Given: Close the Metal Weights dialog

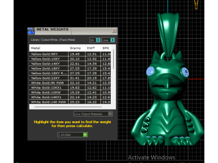Looking at the screenshot, I should coord(114,31).
